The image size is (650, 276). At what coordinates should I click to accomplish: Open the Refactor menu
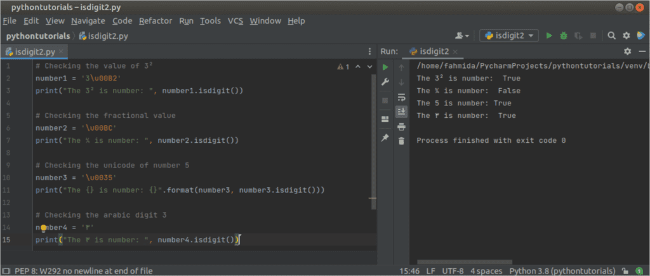coord(156,21)
